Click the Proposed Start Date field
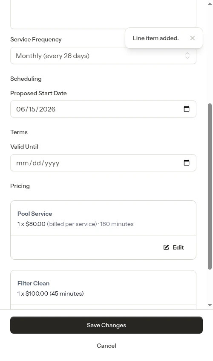Viewport: 213px width, 361px height. point(103,109)
